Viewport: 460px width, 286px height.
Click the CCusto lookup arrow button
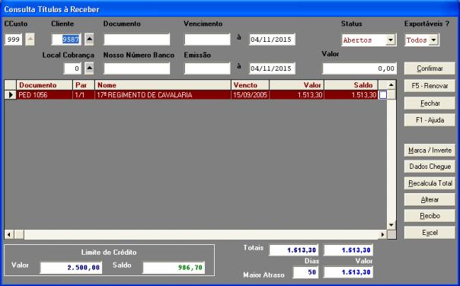(x=30, y=40)
